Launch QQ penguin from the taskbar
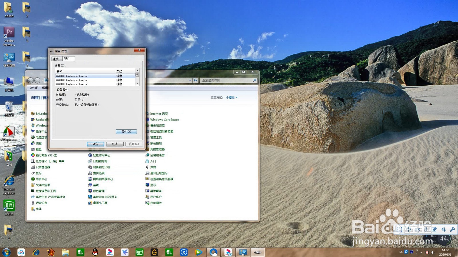This screenshot has height=257, width=458. click(x=95, y=252)
